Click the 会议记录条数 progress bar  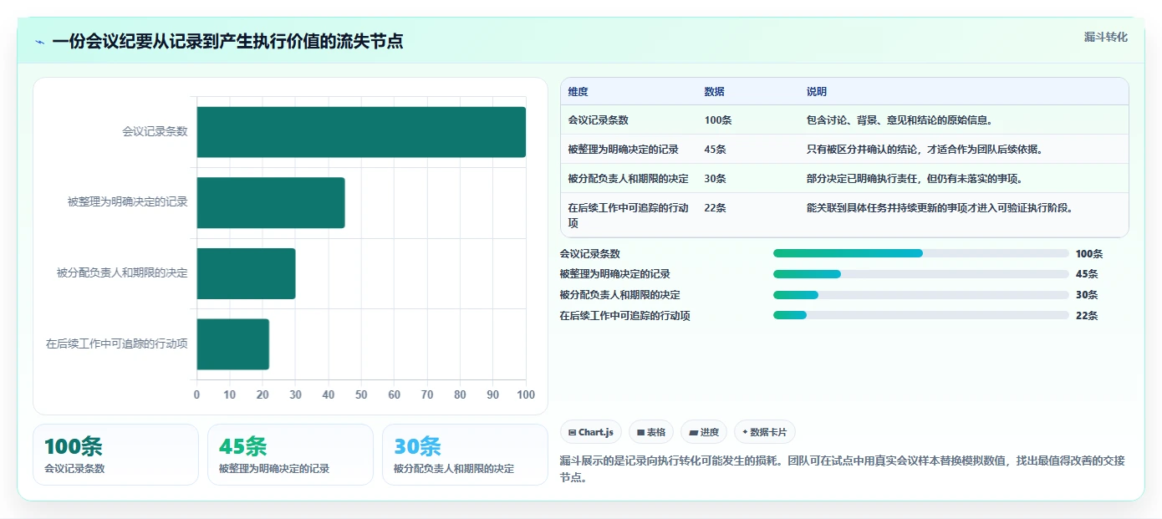(921, 253)
